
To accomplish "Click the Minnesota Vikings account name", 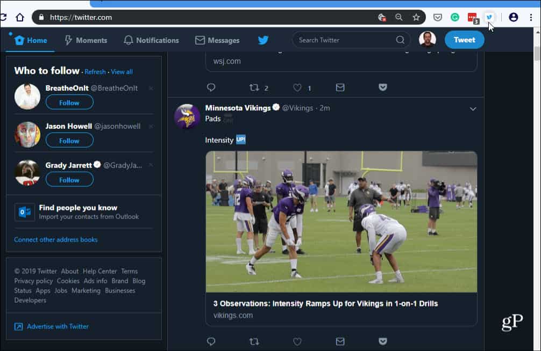I will (x=238, y=108).
